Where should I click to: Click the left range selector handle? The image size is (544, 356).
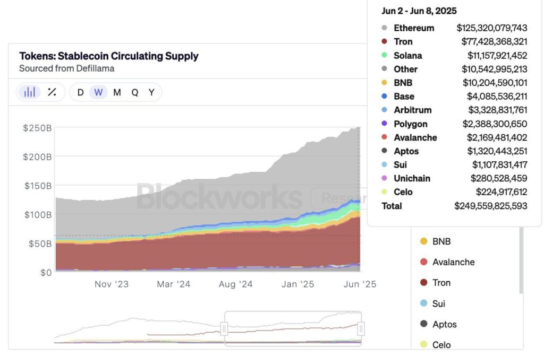[x=224, y=329]
